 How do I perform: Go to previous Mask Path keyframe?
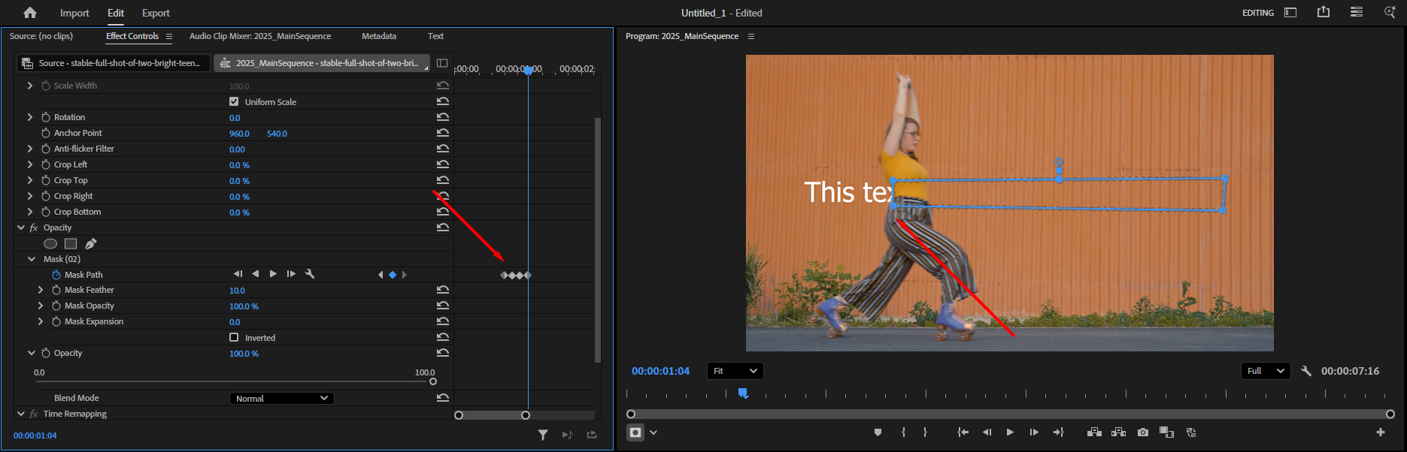381,275
